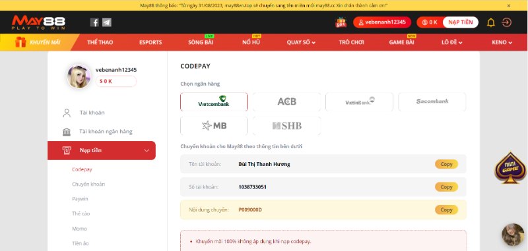Click the username vebenanh12345 in sidebar
The image size is (528, 251).
coord(116,70)
